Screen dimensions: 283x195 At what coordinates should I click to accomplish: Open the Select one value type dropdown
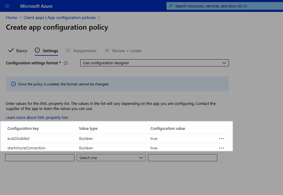click(x=111, y=158)
